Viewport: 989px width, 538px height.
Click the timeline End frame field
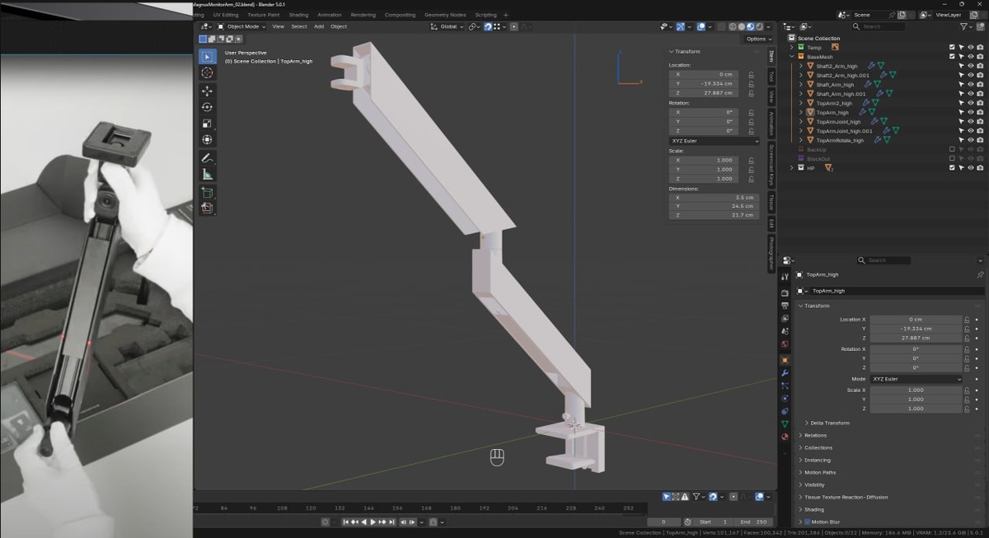pyautogui.click(x=754, y=522)
